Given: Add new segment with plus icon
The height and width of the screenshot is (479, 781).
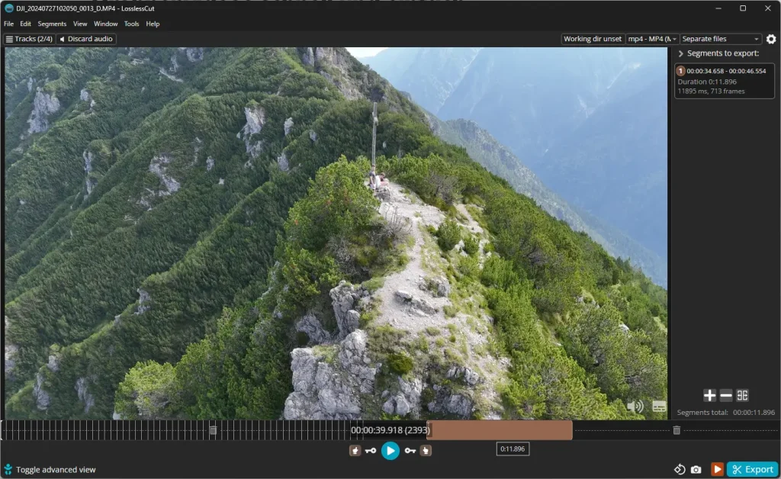Looking at the screenshot, I should 709,395.
